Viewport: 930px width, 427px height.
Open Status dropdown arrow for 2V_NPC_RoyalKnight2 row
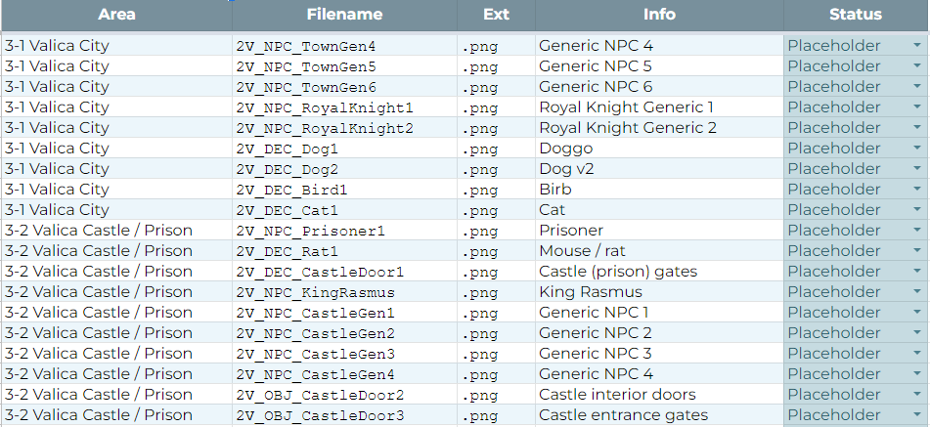[916, 128]
